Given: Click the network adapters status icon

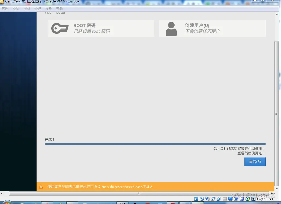Looking at the screenshot, I should (213, 199).
